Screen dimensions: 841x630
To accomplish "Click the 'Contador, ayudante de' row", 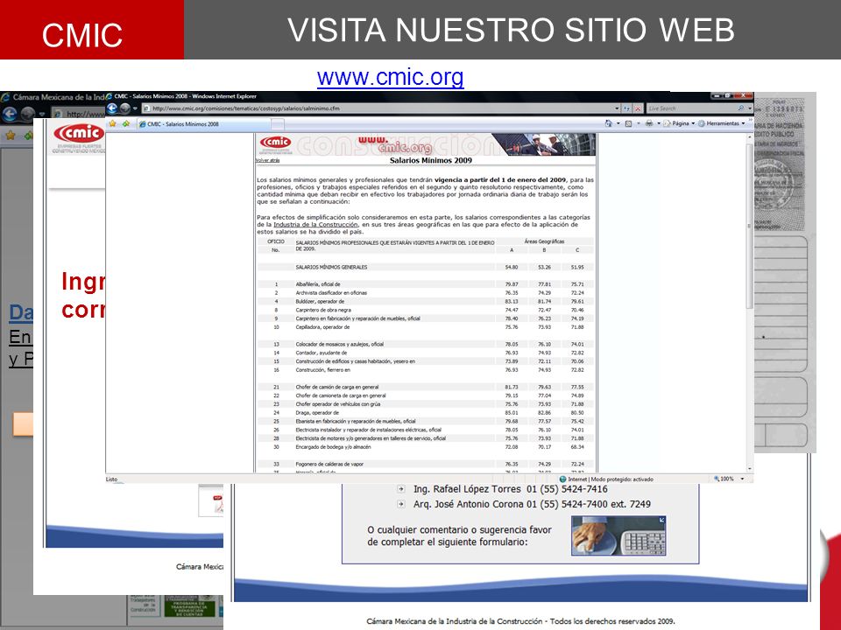I will point(426,353).
